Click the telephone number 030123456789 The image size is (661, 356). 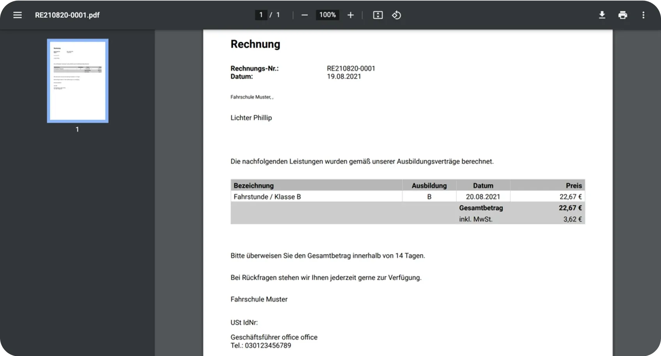268,345
